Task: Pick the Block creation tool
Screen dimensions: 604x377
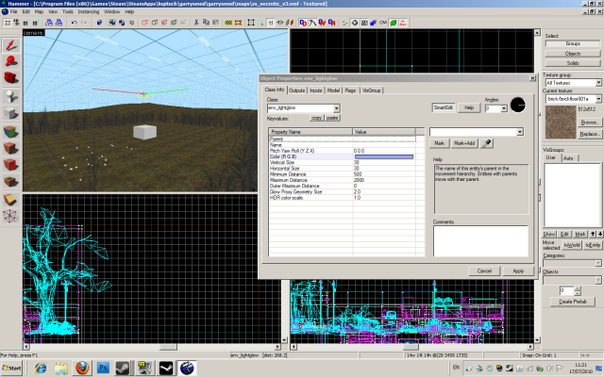Action: pos(9,113)
